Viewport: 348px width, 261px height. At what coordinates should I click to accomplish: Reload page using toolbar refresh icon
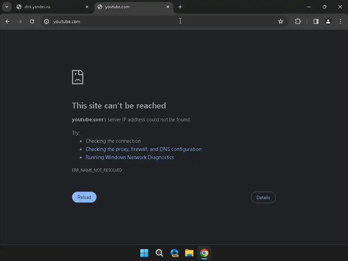[32, 21]
